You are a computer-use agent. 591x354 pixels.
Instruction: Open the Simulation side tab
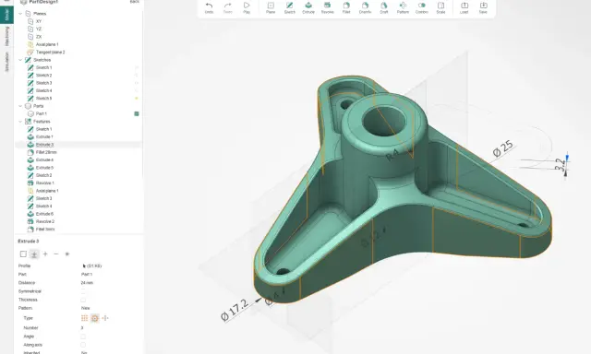click(x=6, y=62)
